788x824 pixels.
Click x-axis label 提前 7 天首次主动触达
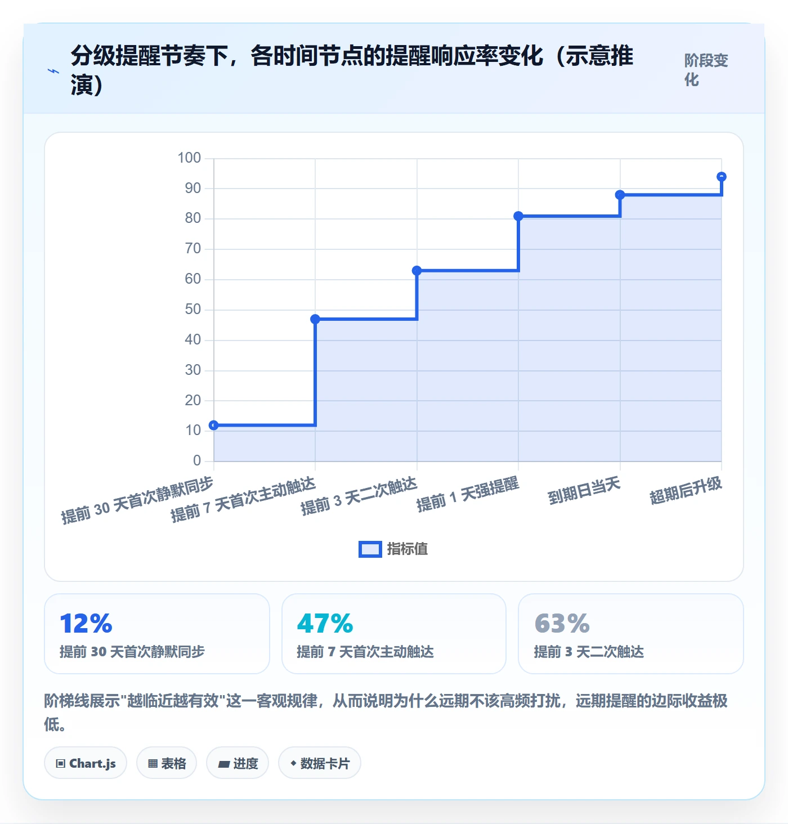(243, 500)
